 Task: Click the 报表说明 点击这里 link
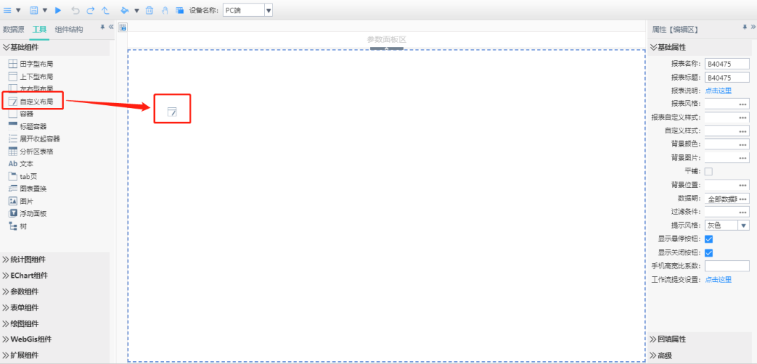(718, 90)
